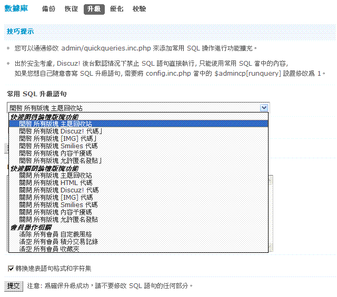This screenshot has height=297, width=337.
Task: Pick 關閉 所有版塊 Discuz! 代碼 entry
Action: tap(138, 190)
